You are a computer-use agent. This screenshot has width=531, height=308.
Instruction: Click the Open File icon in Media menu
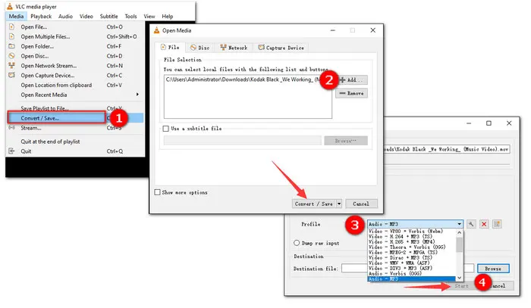(x=12, y=26)
